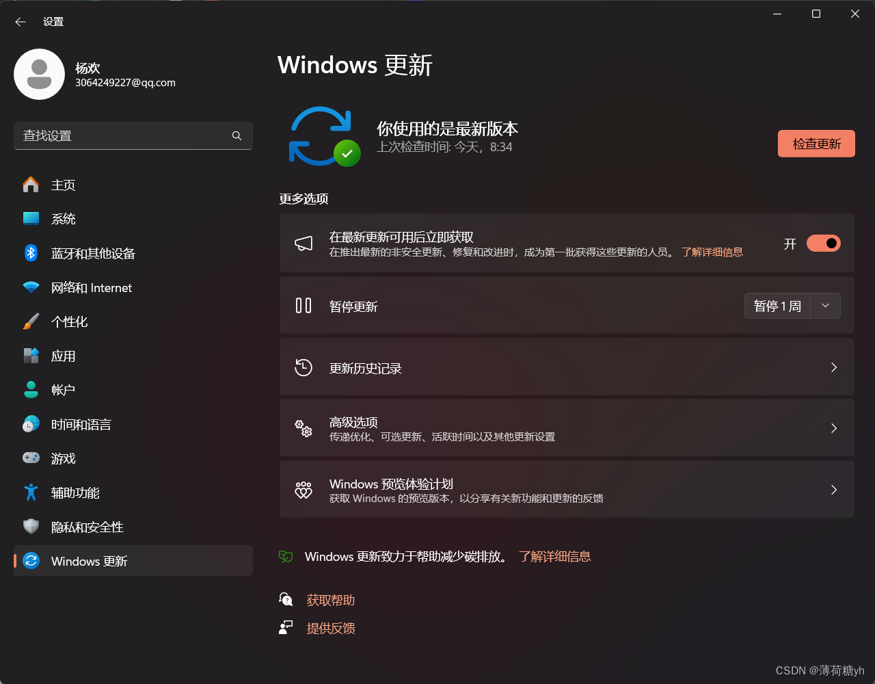Click the green leaf carbon emissions icon
Image resolution: width=875 pixels, height=684 pixels.
(x=286, y=557)
